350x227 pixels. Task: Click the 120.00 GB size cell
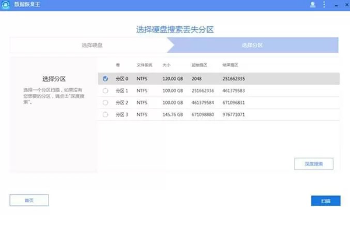point(173,79)
